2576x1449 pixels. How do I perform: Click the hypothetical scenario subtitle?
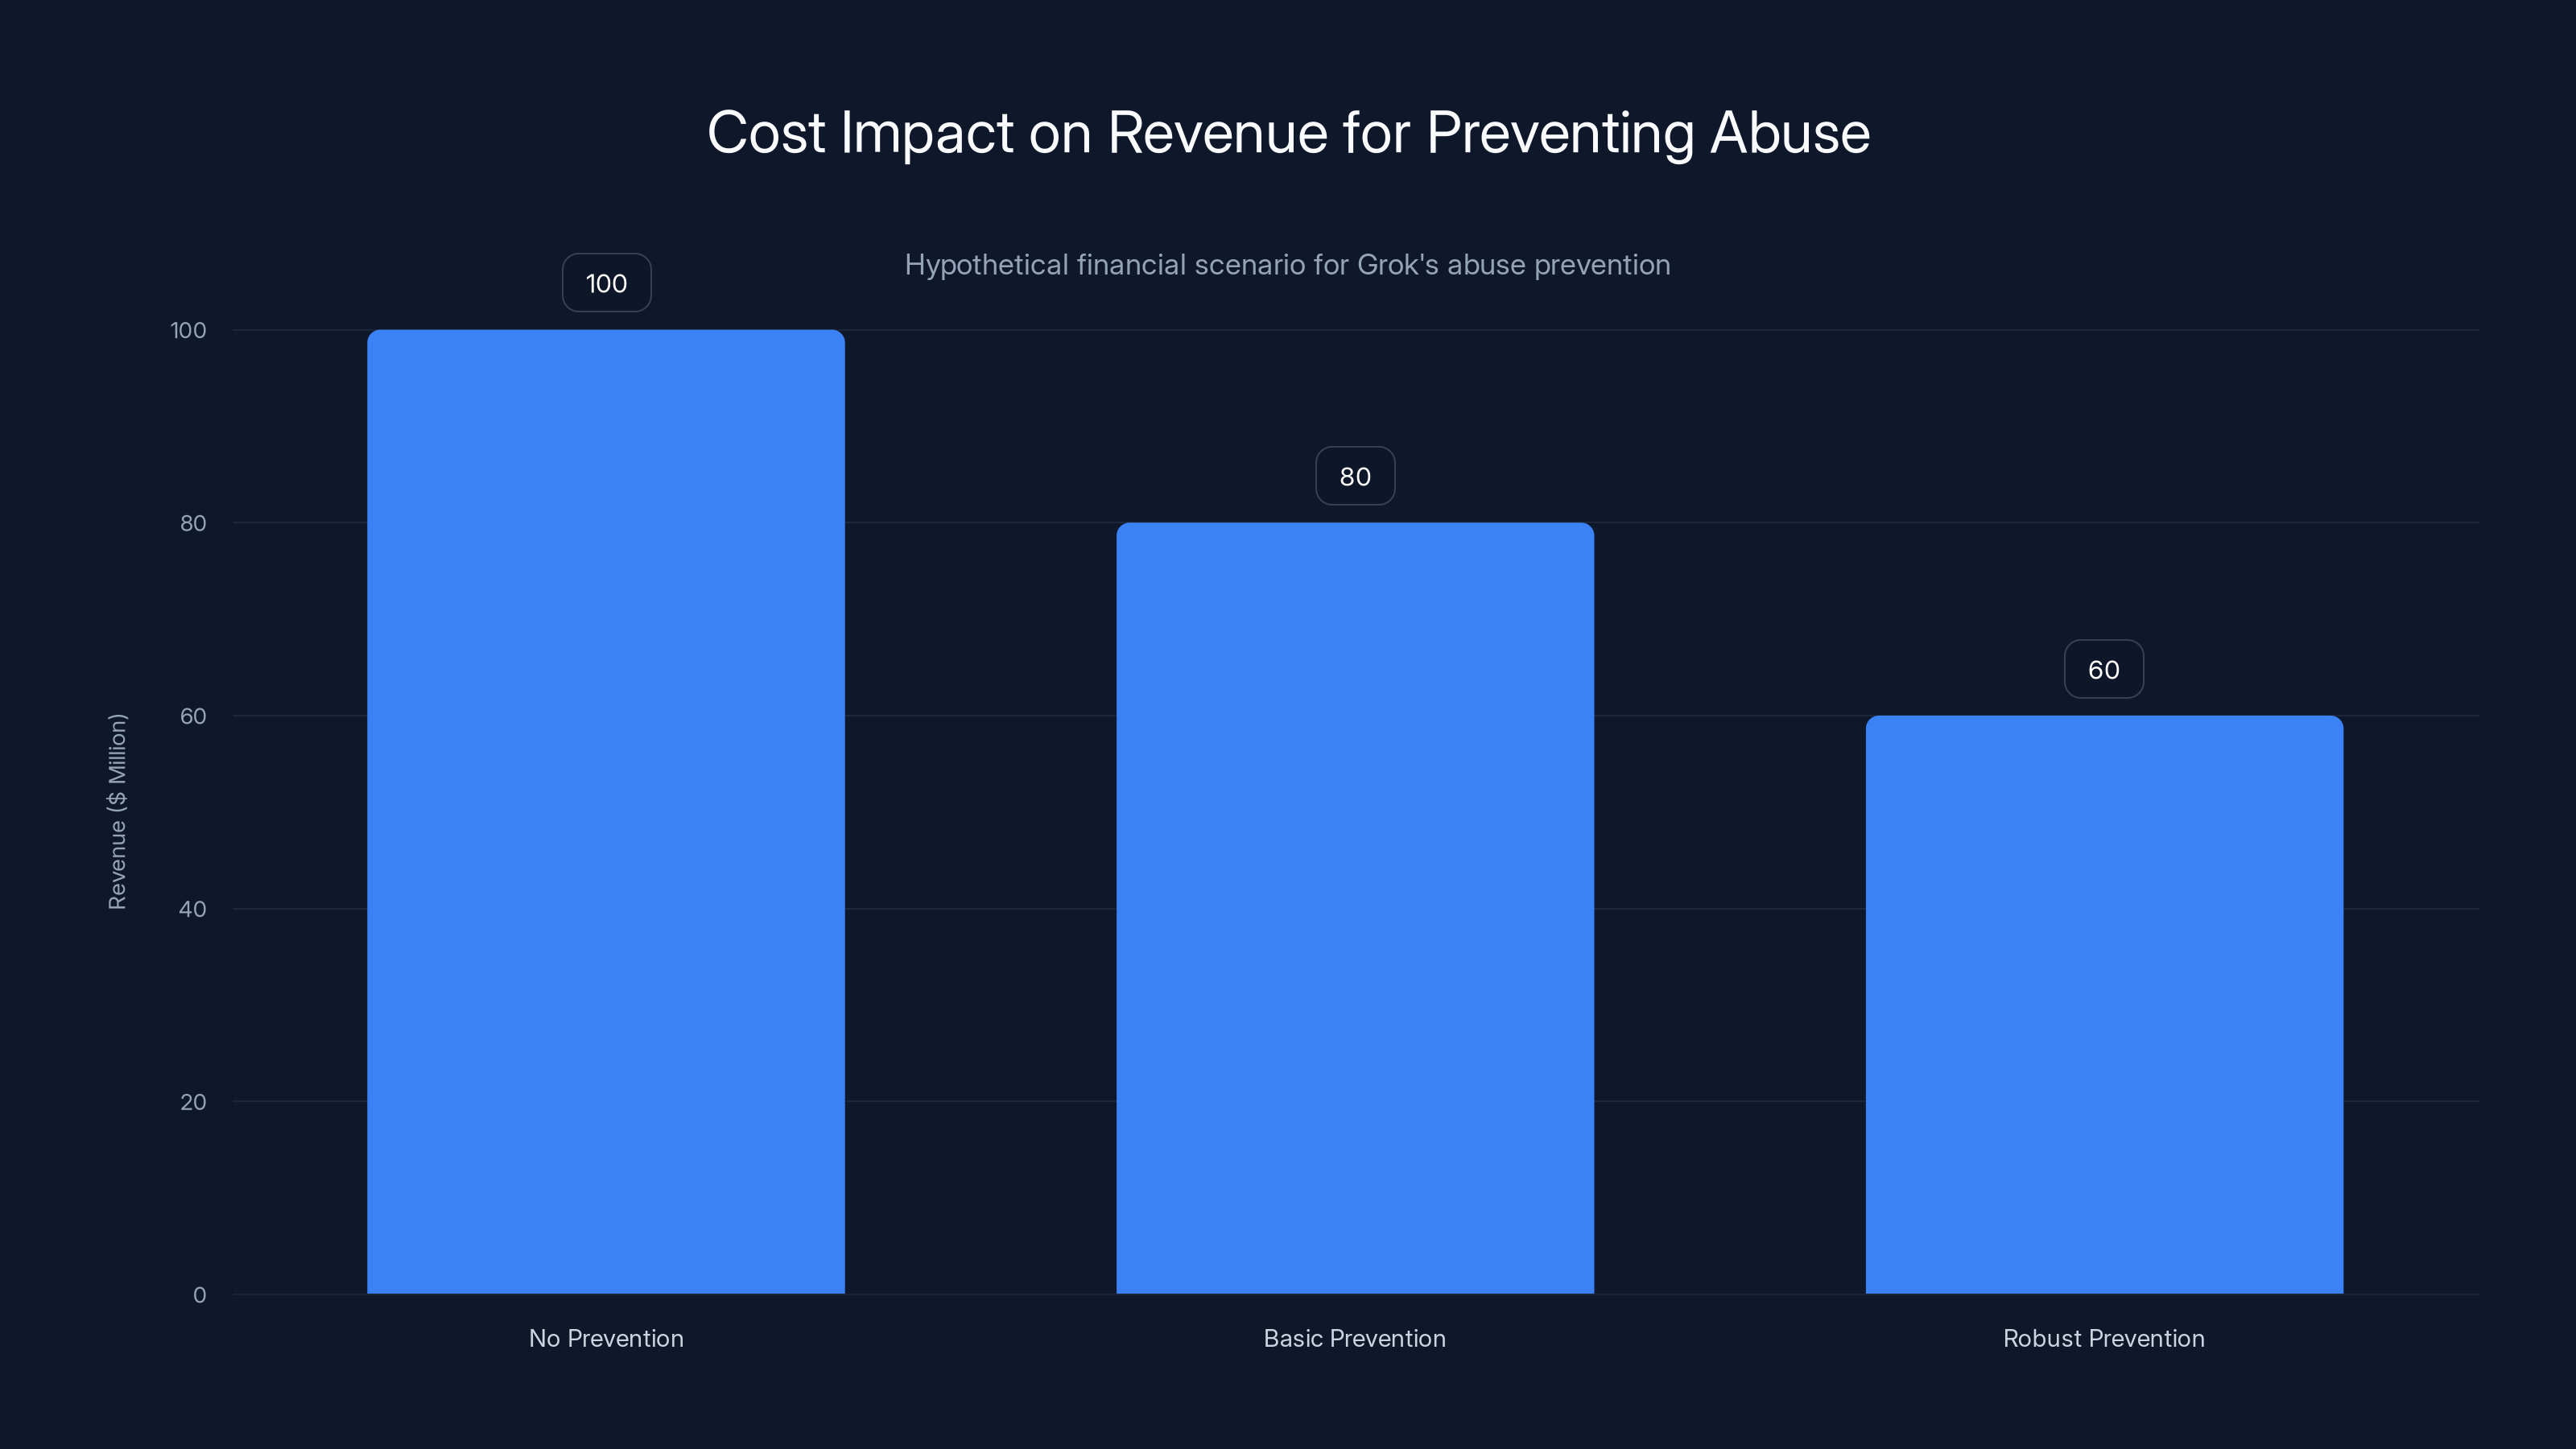1288,265
